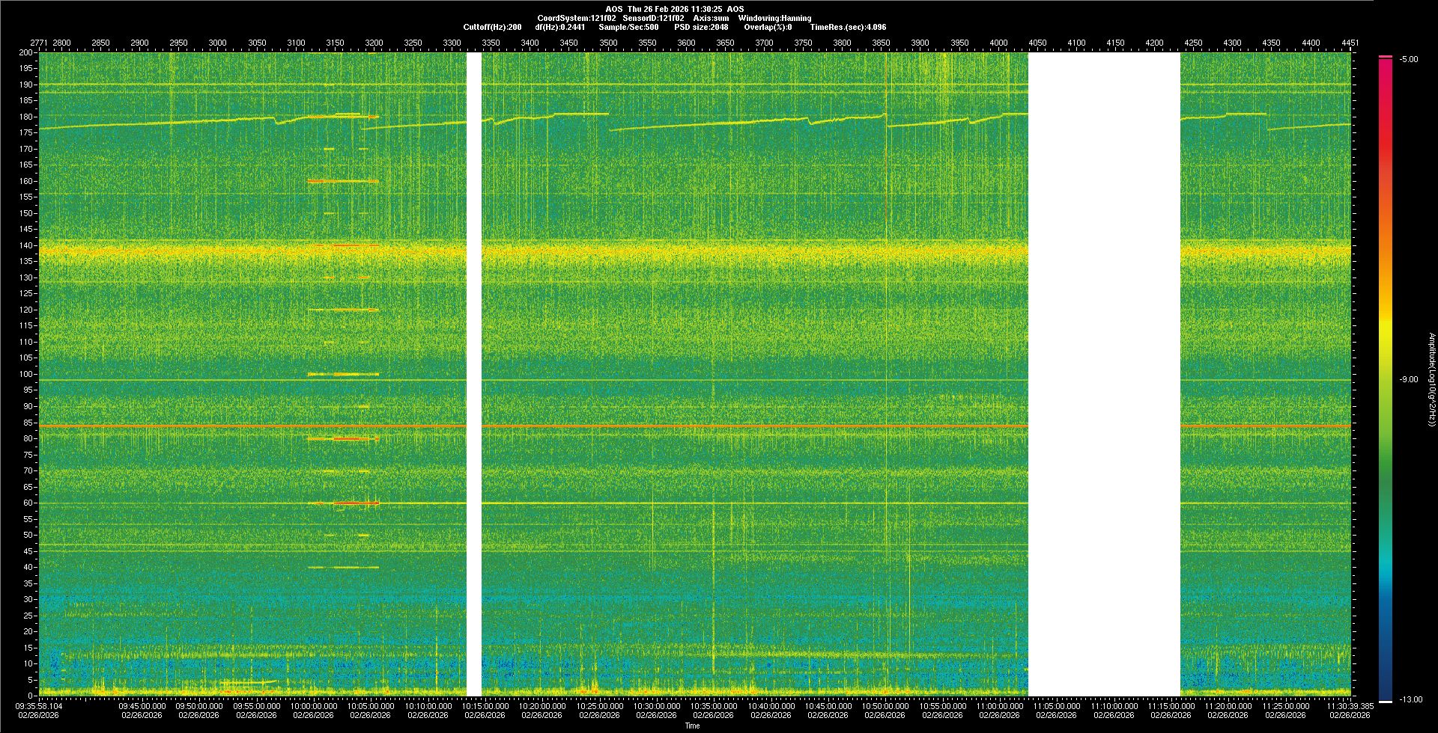Click the 3500 tick on top axis
Image resolution: width=1438 pixels, height=733 pixels.
pyautogui.click(x=608, y=43)
